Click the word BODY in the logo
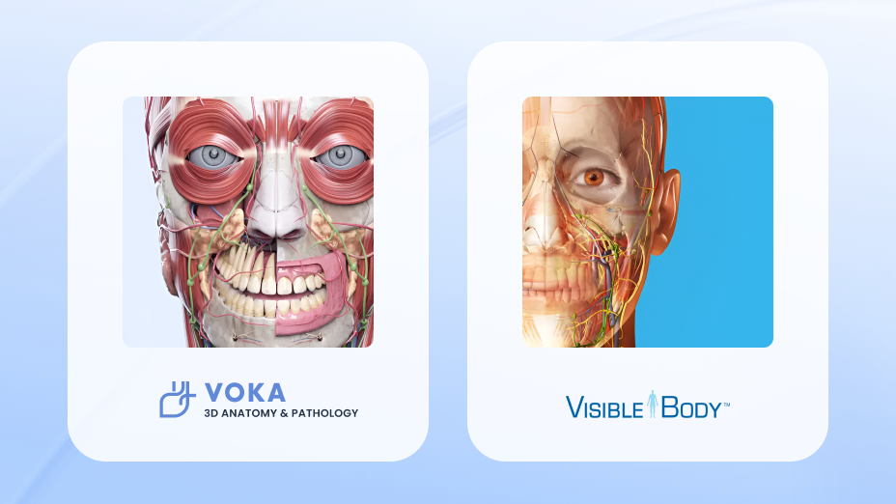896x504 pixels. 691,407
